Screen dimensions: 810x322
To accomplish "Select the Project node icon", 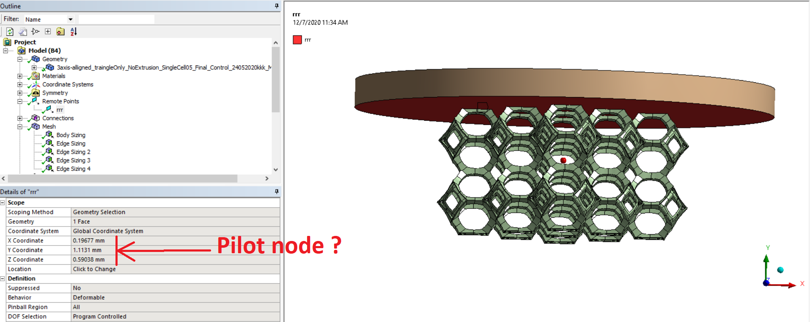I will click(7, 42).
